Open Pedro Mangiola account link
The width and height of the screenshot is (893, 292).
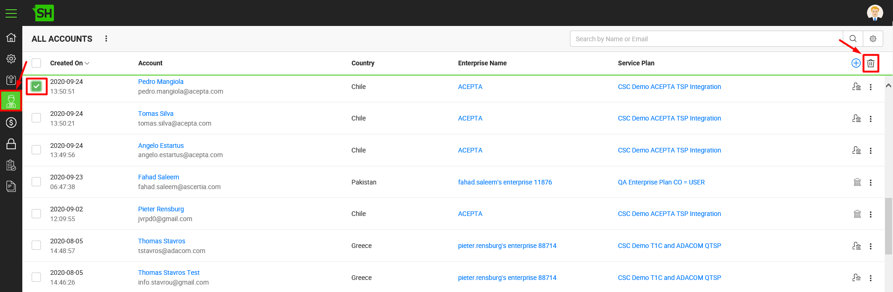click(161, 82)
